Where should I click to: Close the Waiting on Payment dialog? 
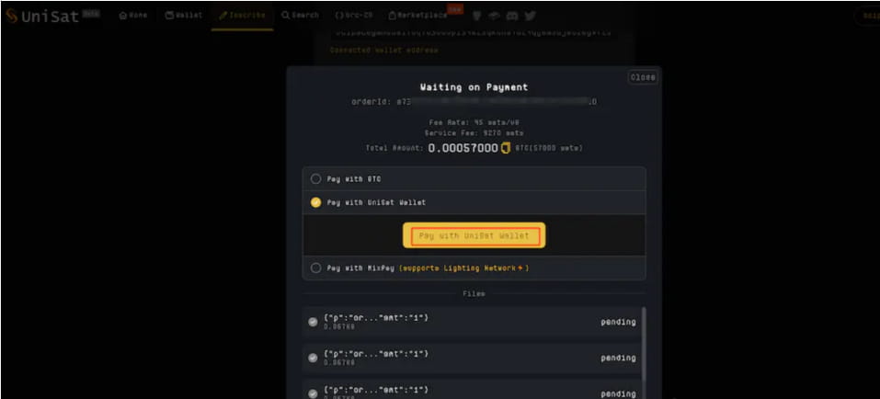click(643, 77)
